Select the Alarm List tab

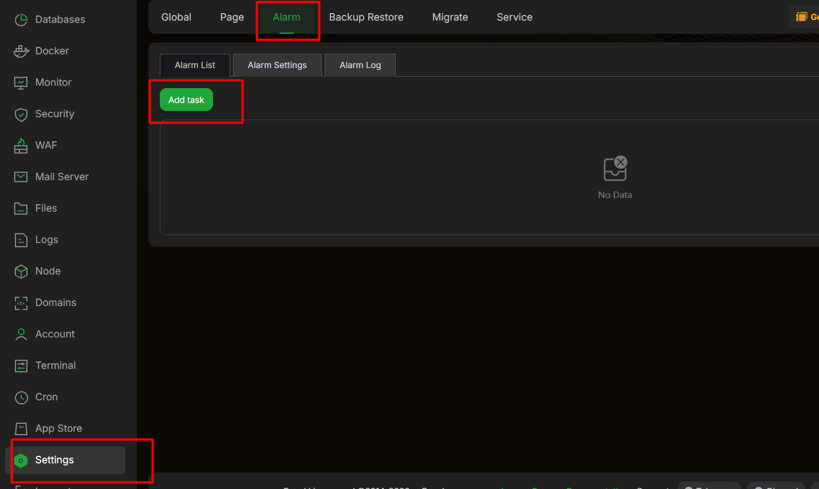coord(195,65)
